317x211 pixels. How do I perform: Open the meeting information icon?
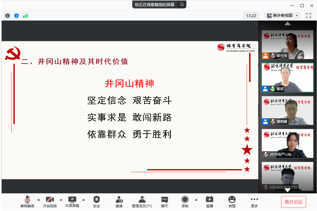tap(8, 16)
